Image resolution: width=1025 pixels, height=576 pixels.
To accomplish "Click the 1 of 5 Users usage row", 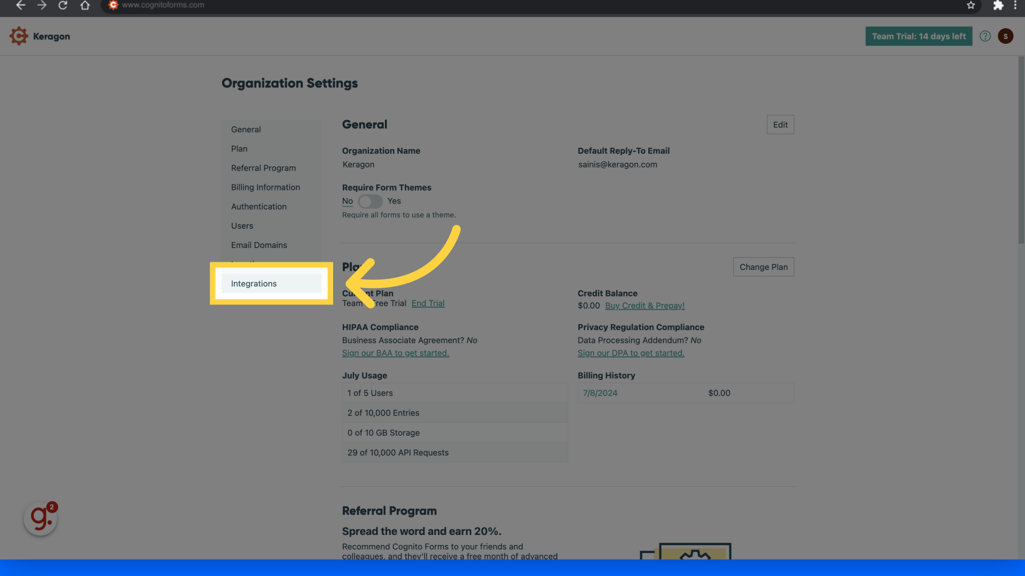I will (455, 393).
